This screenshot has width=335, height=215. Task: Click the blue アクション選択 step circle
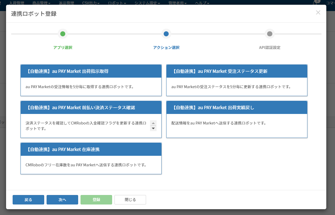pyautogui.click(x=166, y=34)
